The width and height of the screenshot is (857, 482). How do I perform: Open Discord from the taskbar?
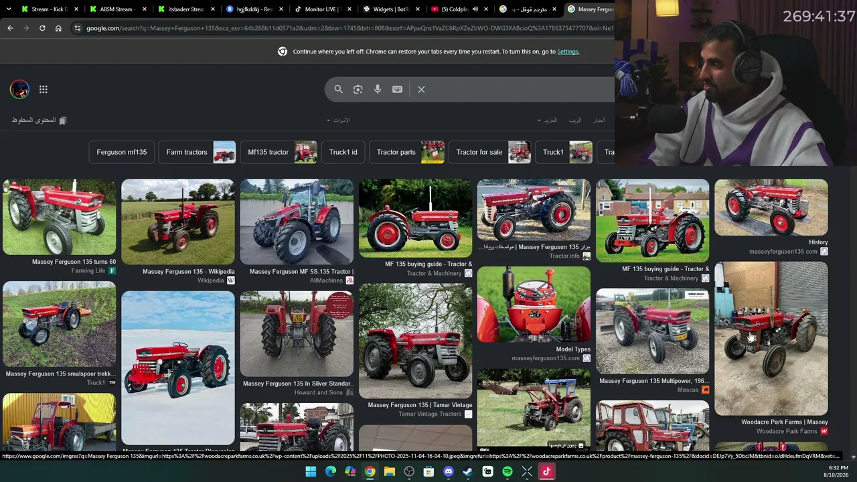point(449,472)
